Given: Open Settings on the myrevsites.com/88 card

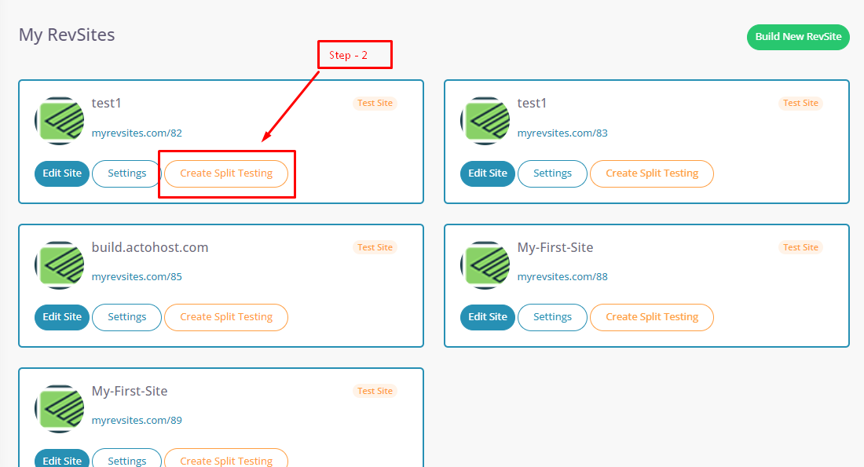Looking at the screenshot, I should pos(552,317).
